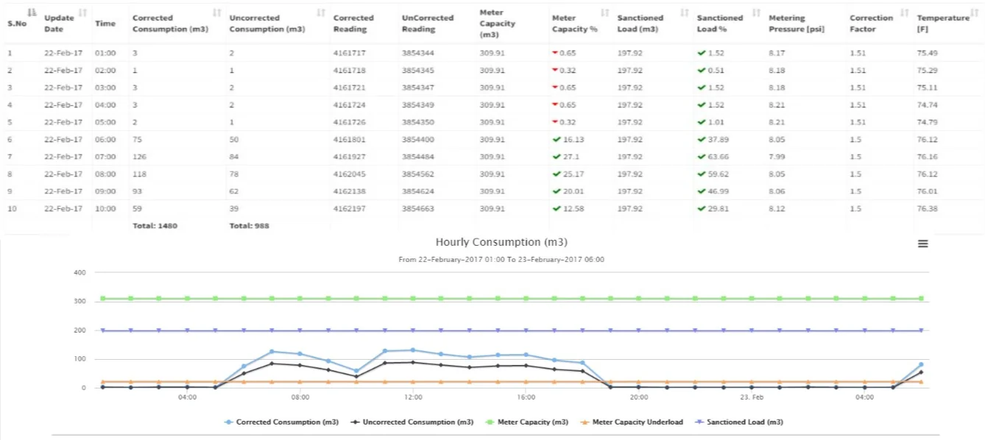This screenshot has width=985, height=440.
Task: Sort by Meter Capacity % column
Action: [x=605, y=13]
